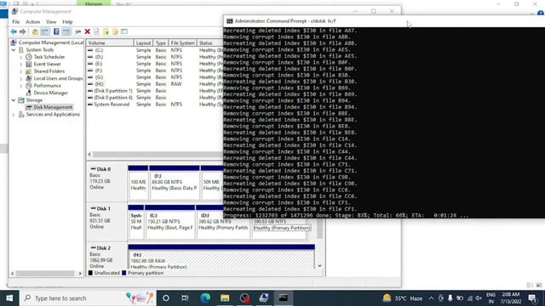Expand Services and Applications node
Image resolution: width=545 pixels, height=306 pixels.
tap(14, 115)
